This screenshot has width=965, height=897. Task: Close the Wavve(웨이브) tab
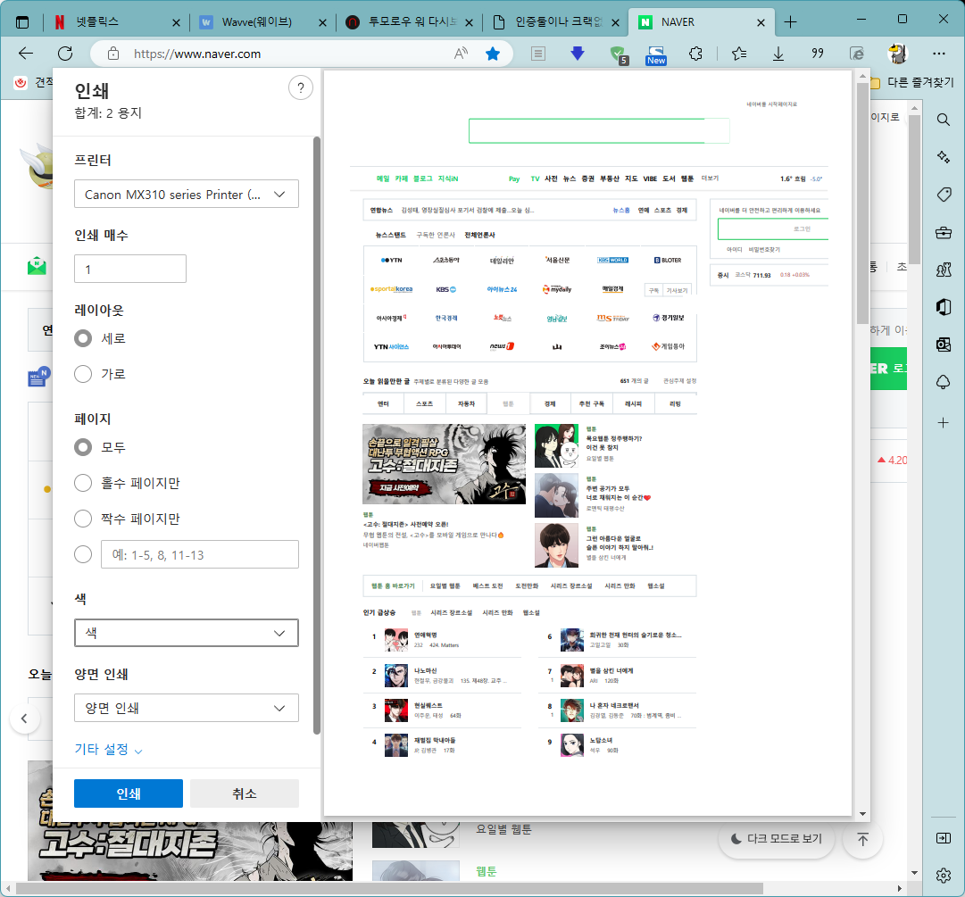click(322, 23)
